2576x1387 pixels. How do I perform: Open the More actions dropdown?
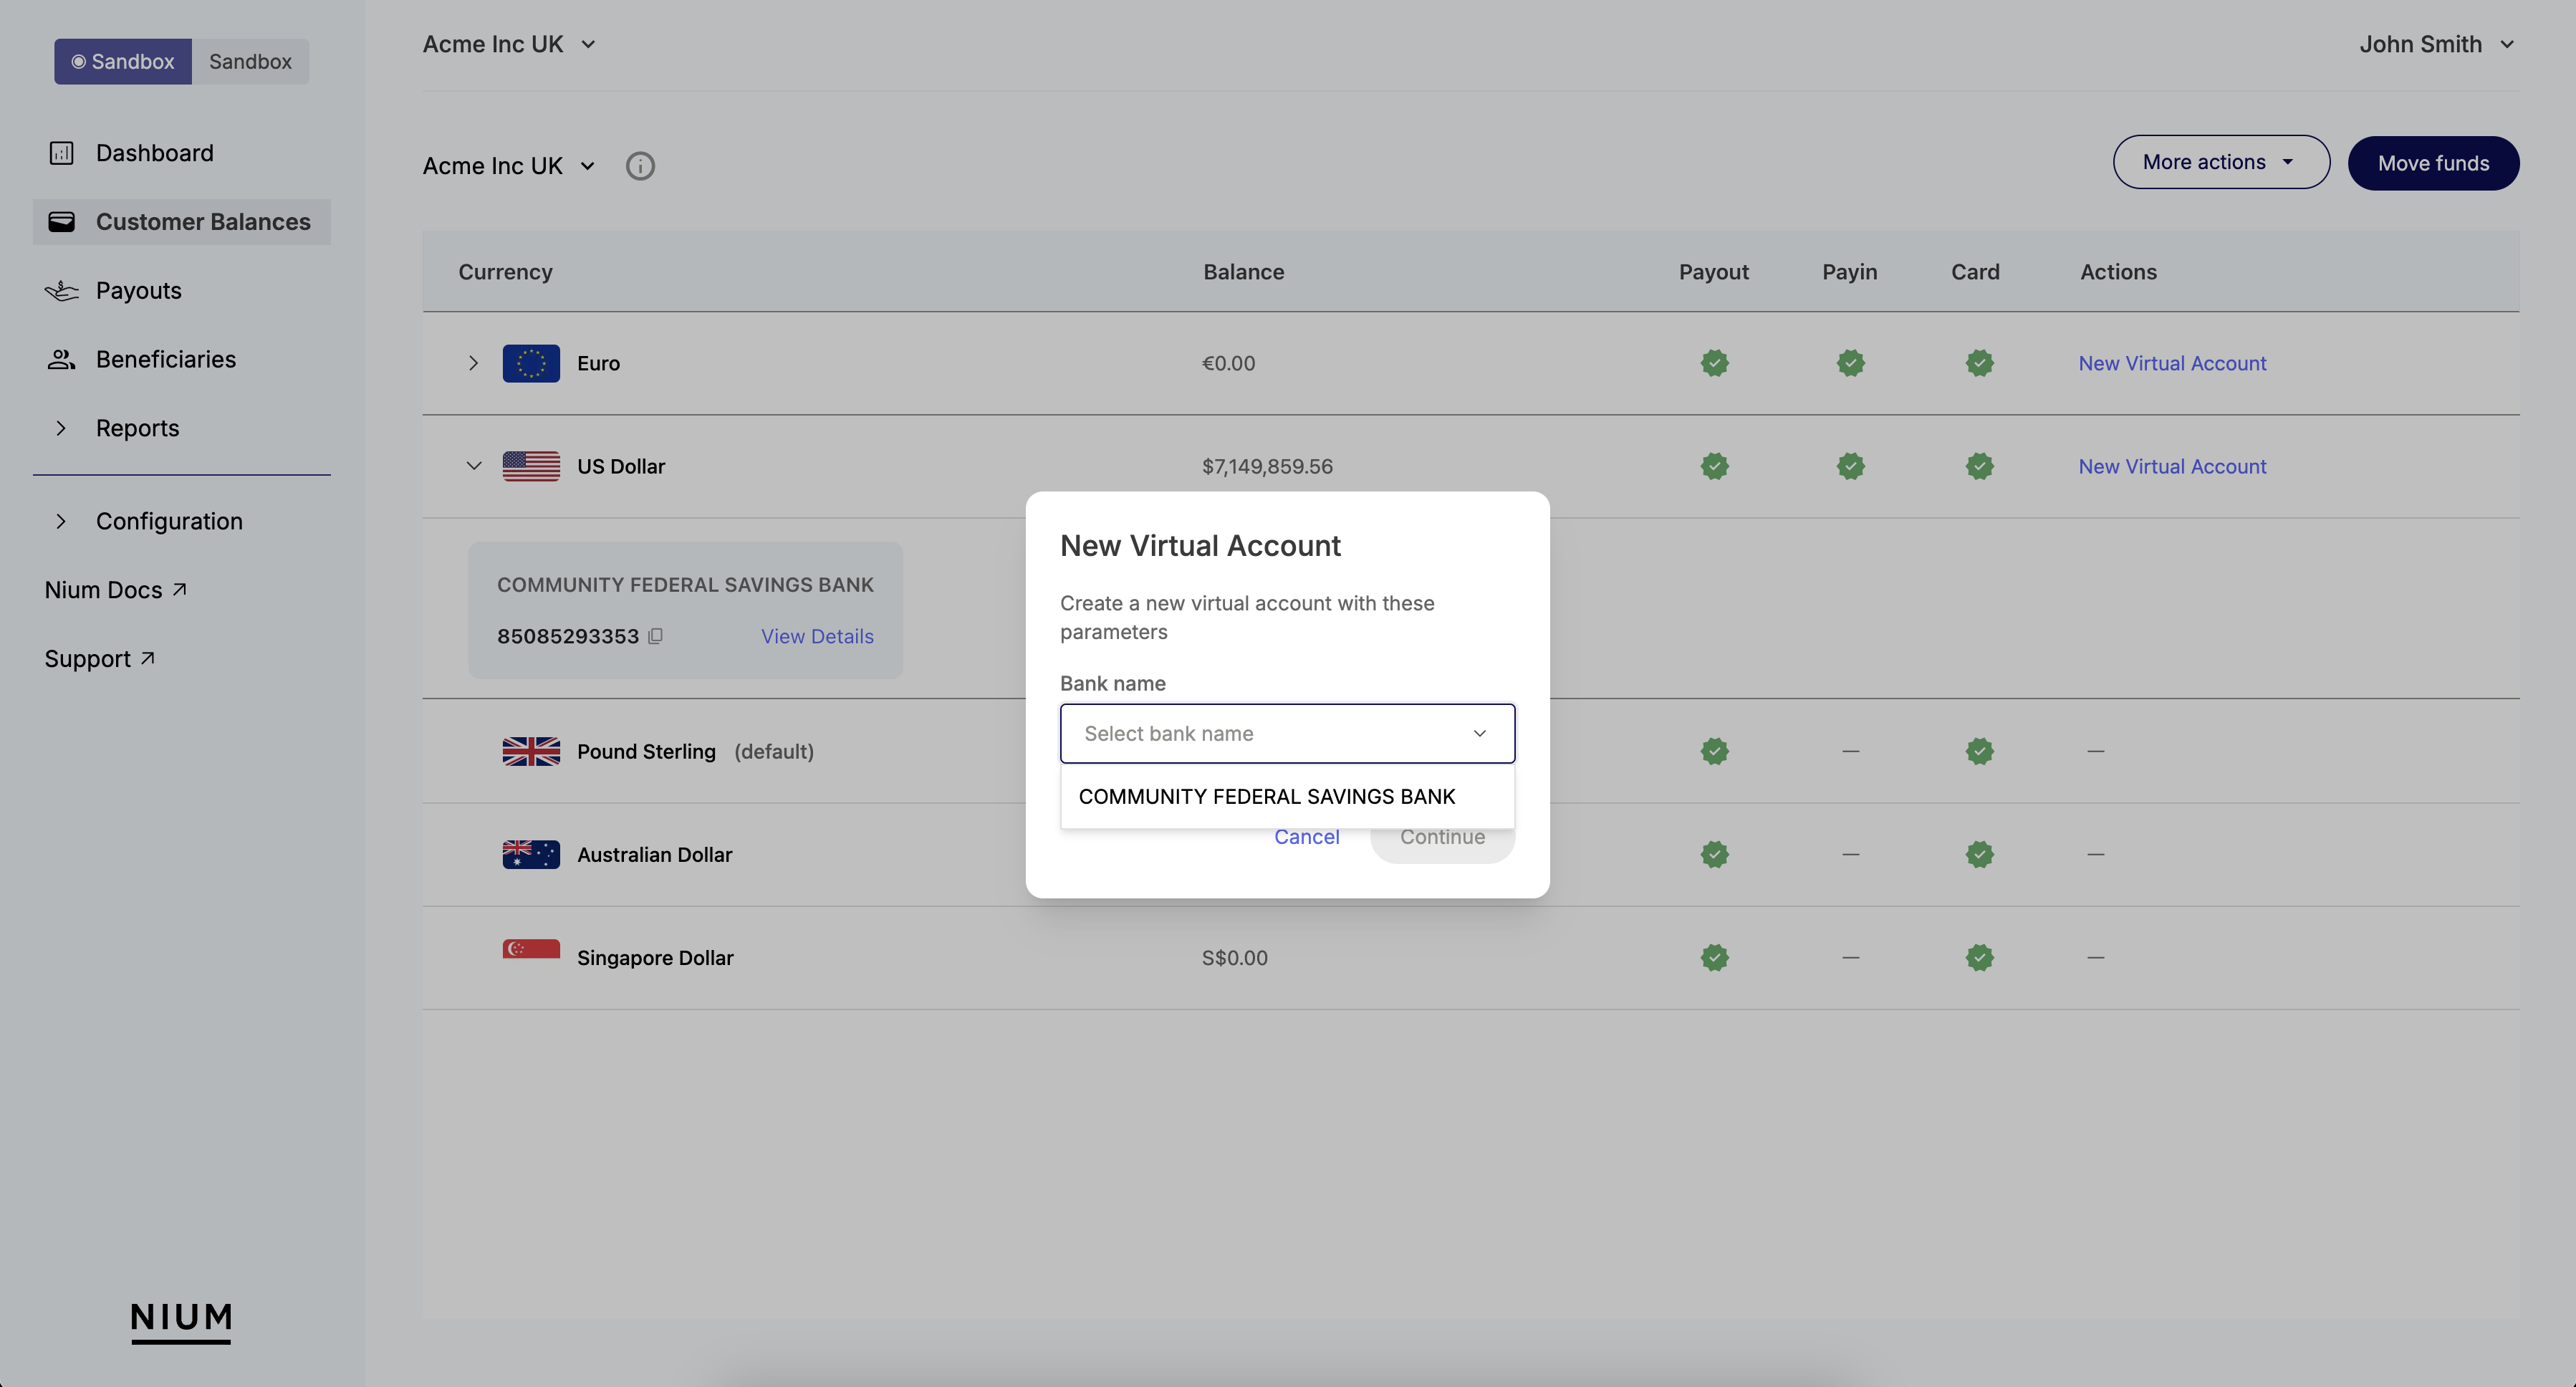click(2220, 161)
